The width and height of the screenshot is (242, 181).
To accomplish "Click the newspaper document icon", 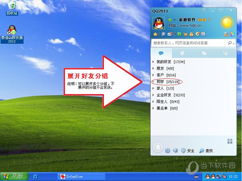I will click(203, 34).
